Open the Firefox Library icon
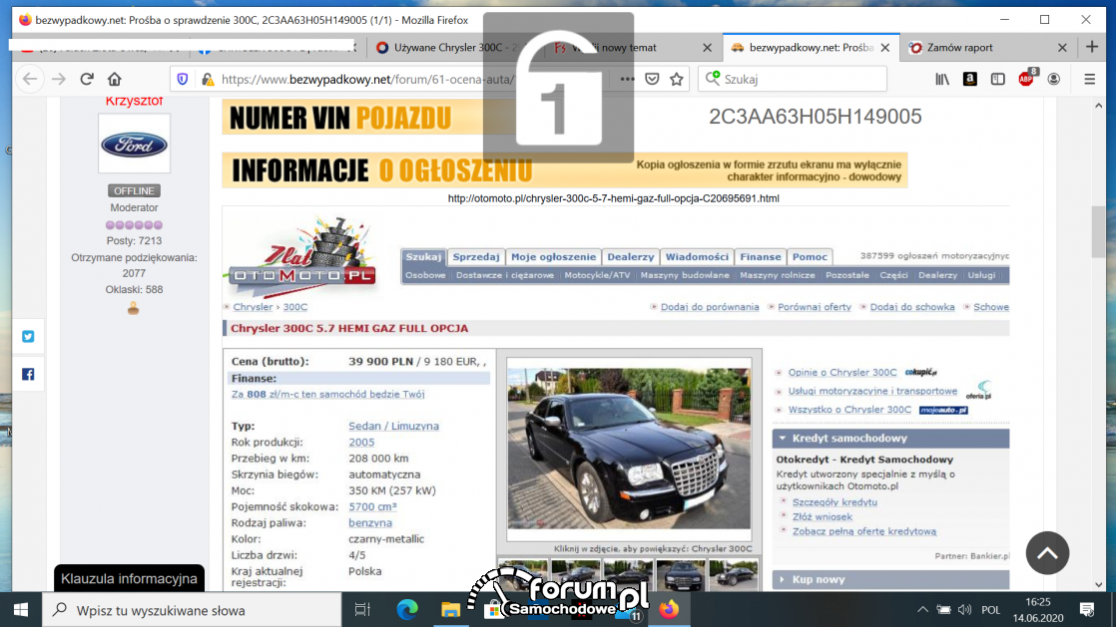Image resolution: width=1116 pixels, height=627 pixels. (x=942, y=79)
